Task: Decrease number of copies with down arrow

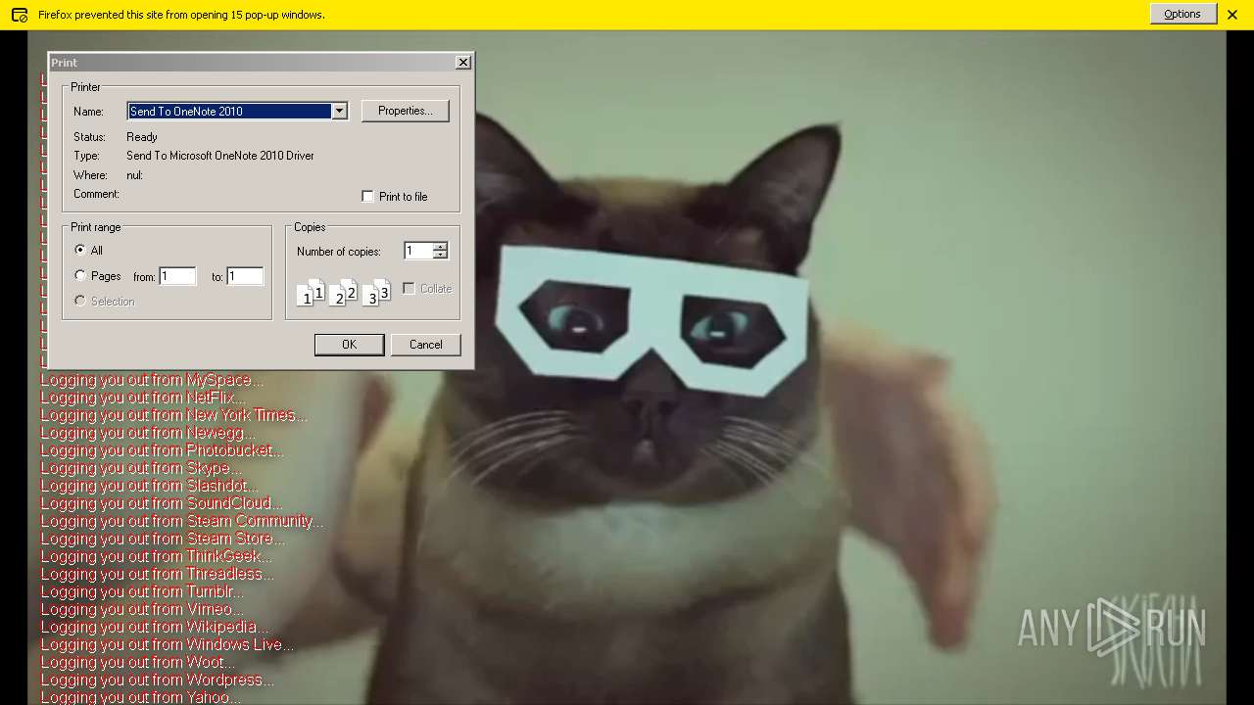Action: pyautogui.click(x=440, y=255)
